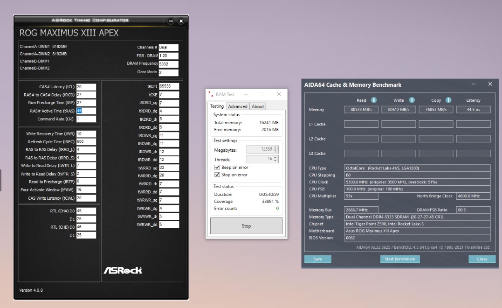The width and height of the screenshot is (502, 308).
Task: Select the tRRD_S field
Action: (86, 158)
